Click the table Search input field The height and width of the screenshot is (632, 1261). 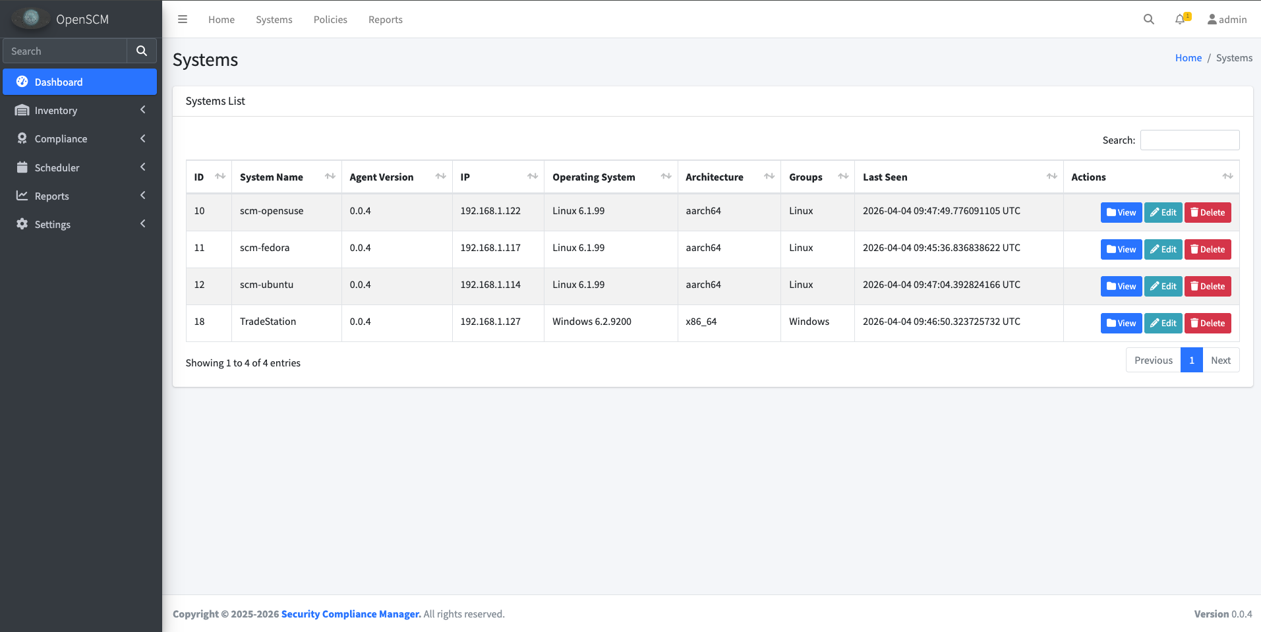tap(1189, 140)
